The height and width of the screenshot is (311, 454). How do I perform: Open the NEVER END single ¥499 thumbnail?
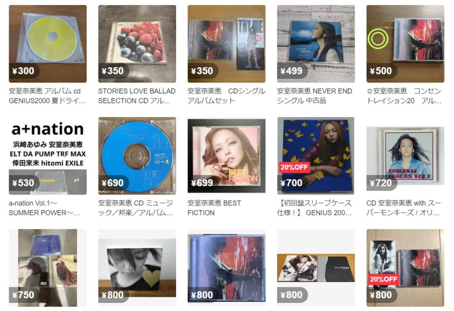pos(316,44)
